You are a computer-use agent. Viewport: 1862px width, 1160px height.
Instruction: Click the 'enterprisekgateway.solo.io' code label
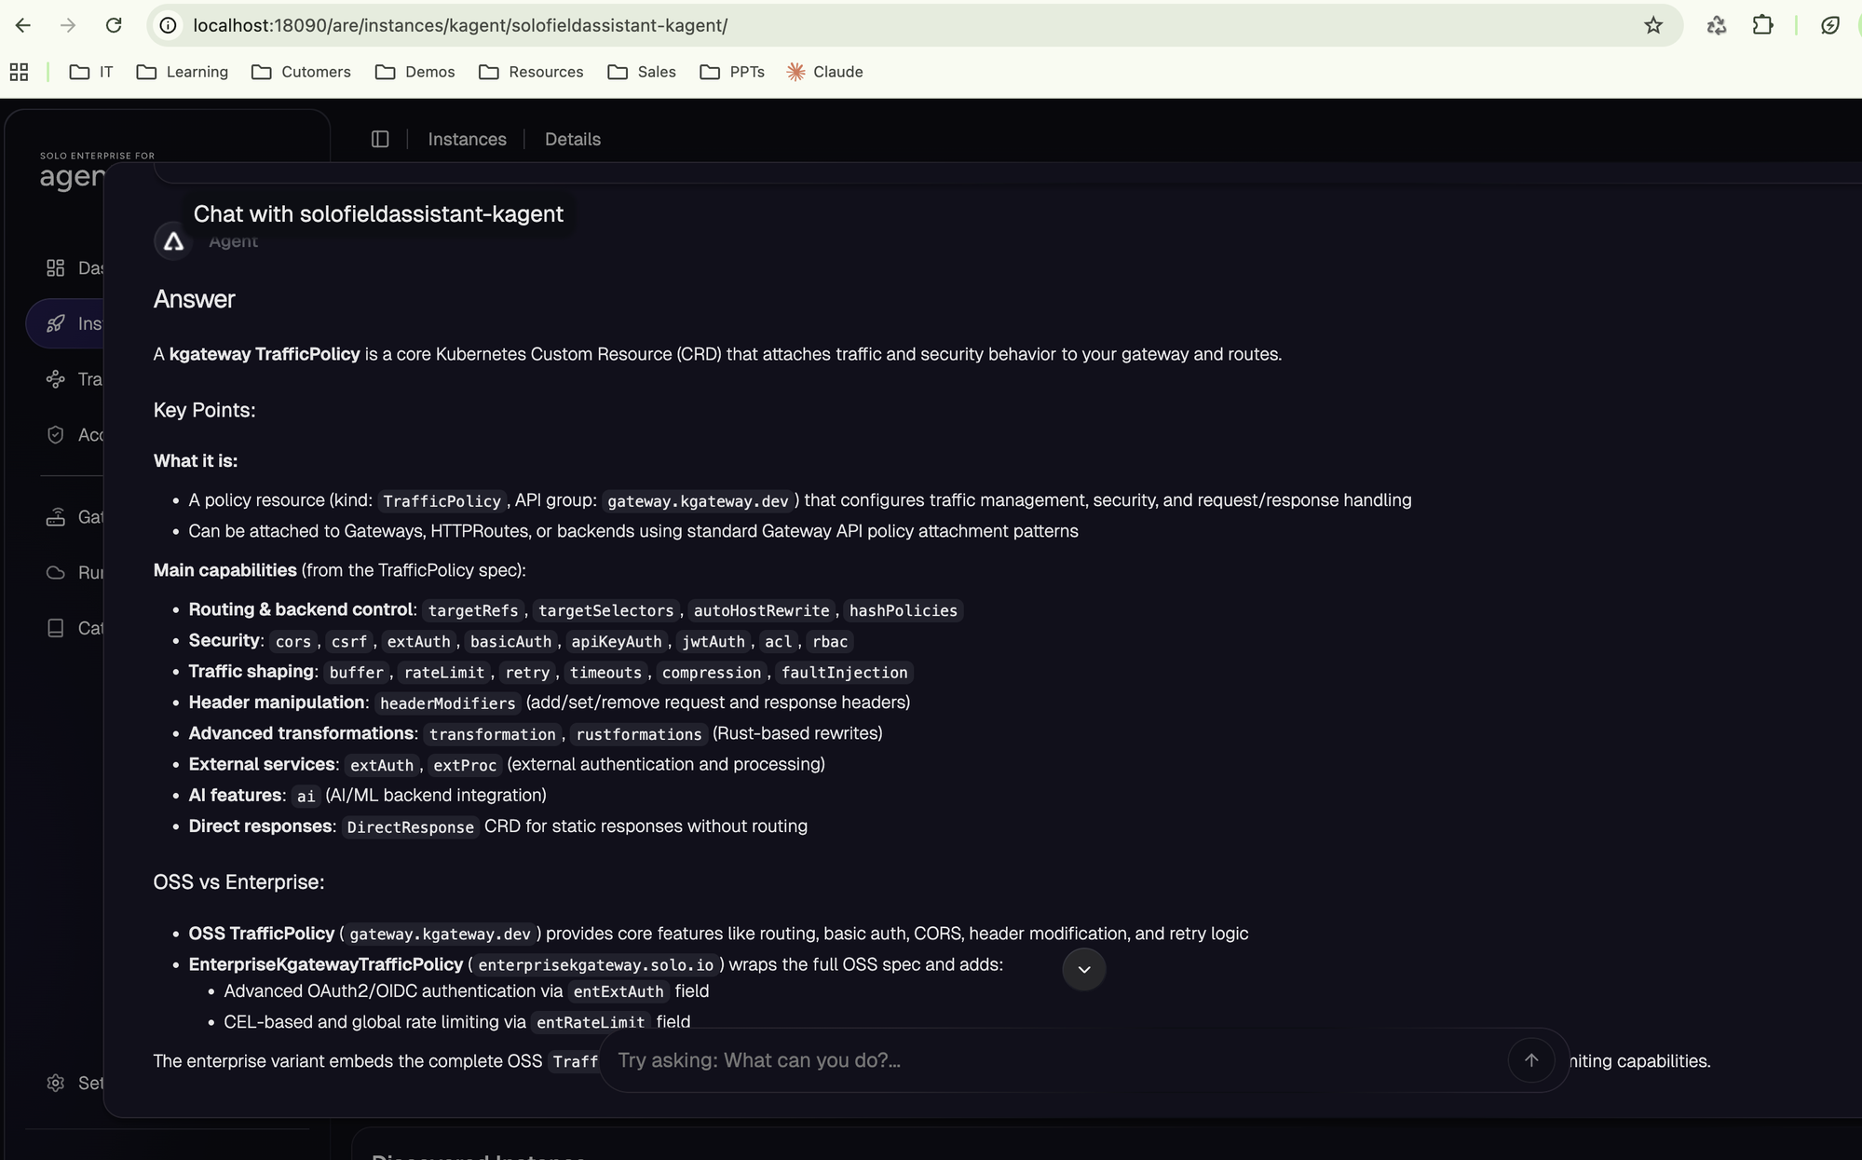pos(595,965)
